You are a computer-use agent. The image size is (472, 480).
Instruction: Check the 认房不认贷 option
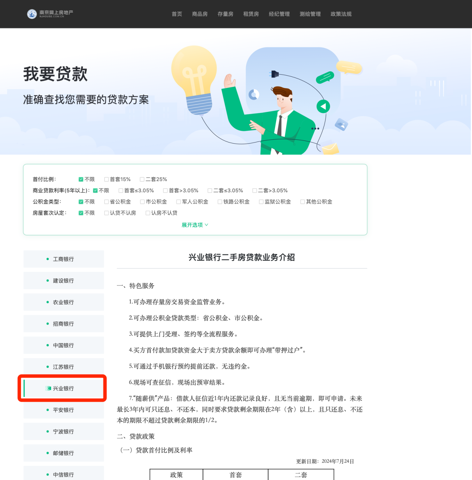click(148, 213)
